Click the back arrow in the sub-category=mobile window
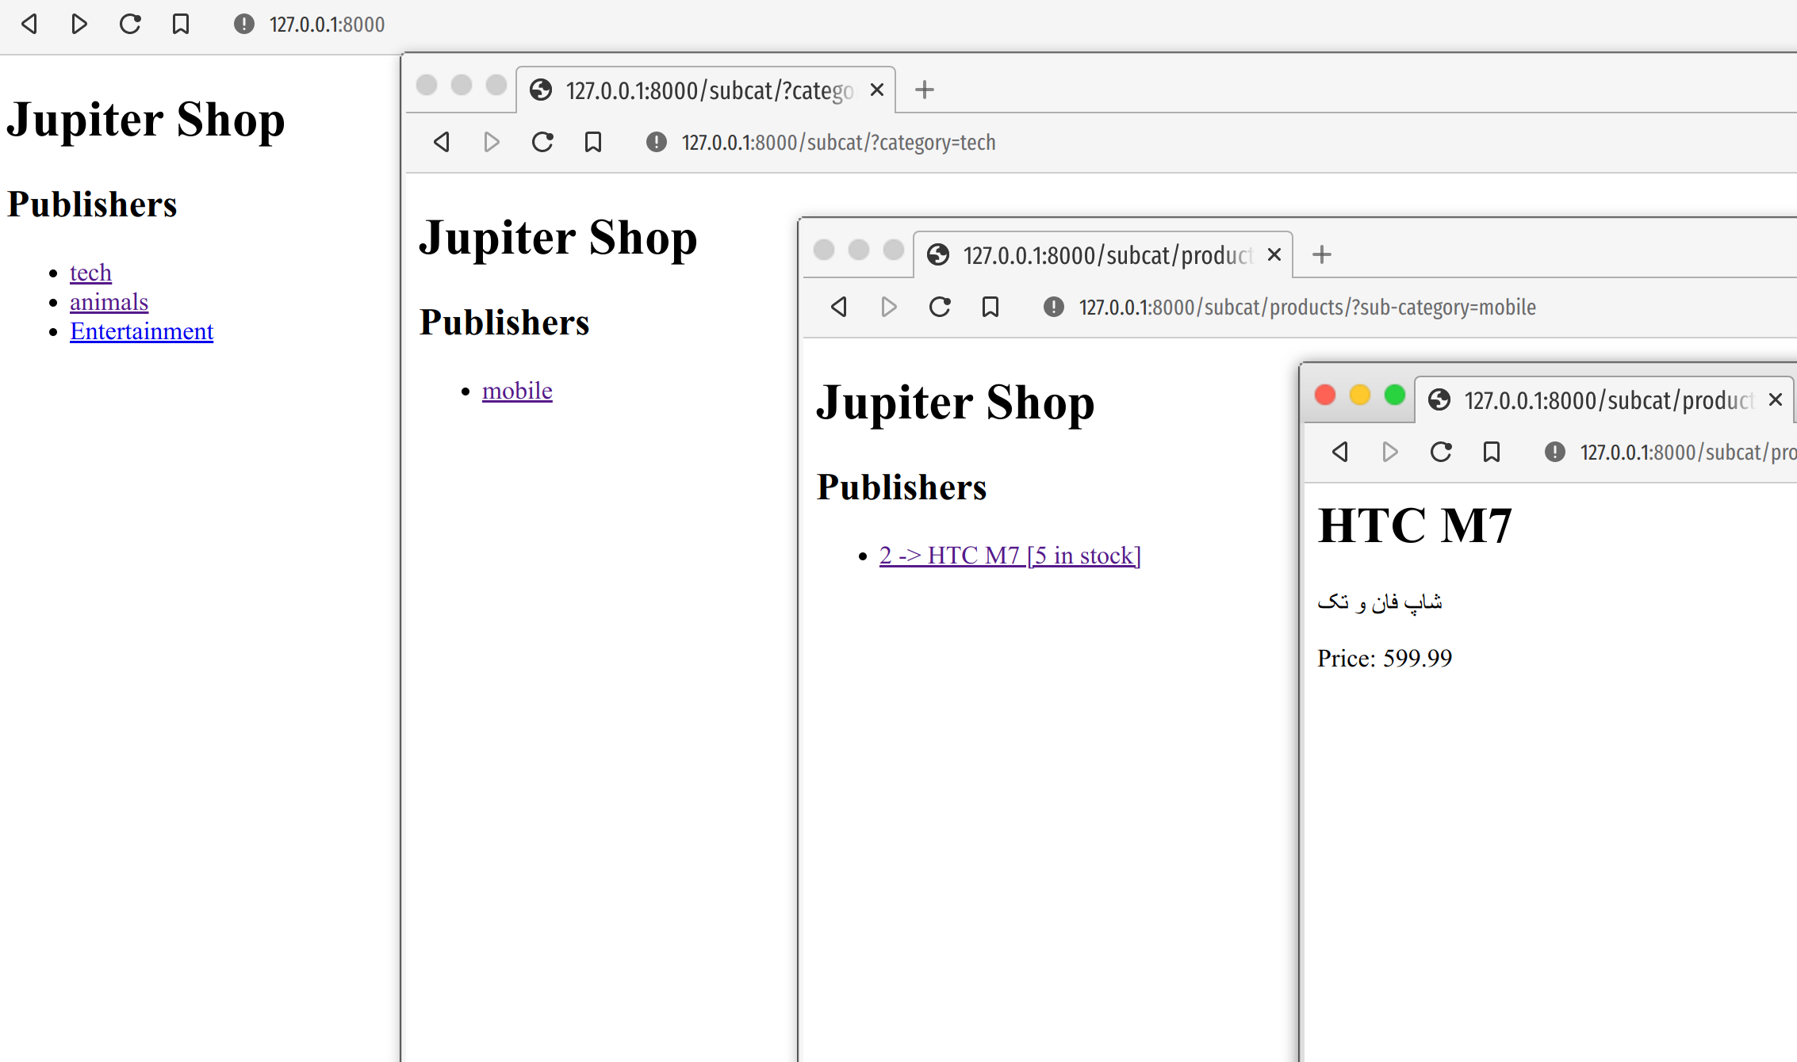 pos(839,307)
